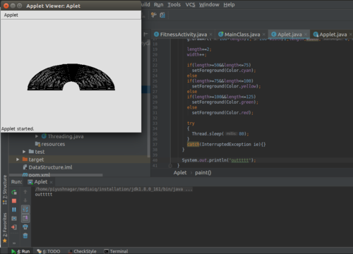Image resolution: width=353 pixels, height=254 pixels.
Task: Open the 6: TODO tool window
Action: pos(49,251)
